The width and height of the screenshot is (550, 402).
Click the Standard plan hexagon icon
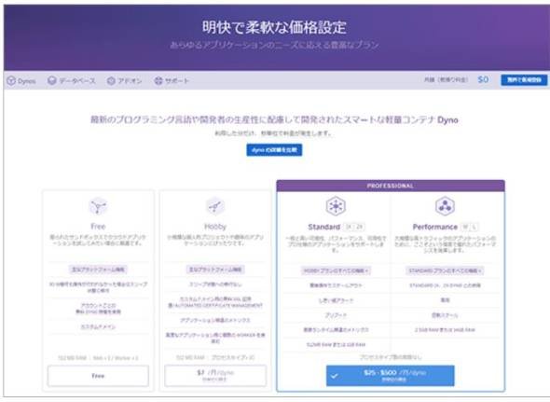coord(336,206)
